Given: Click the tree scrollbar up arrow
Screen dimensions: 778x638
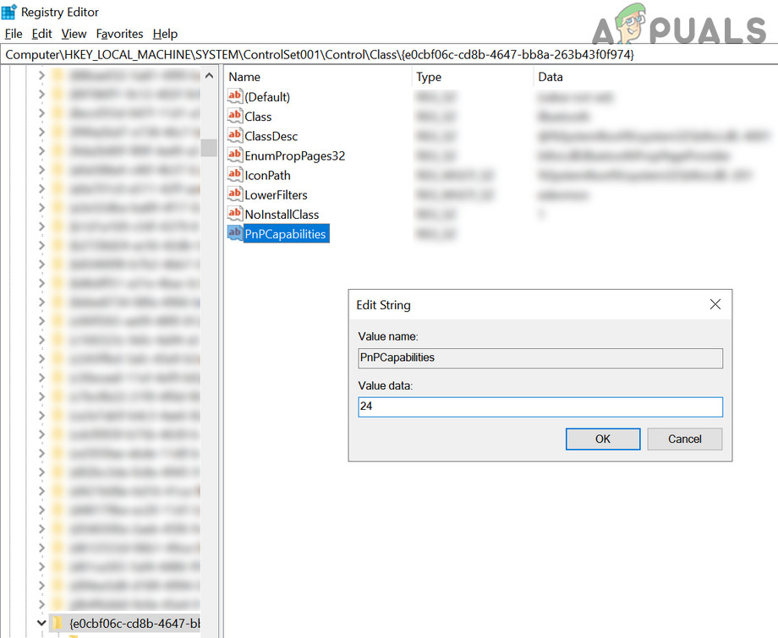Looking at the screenshot, I should click(210, 76).
